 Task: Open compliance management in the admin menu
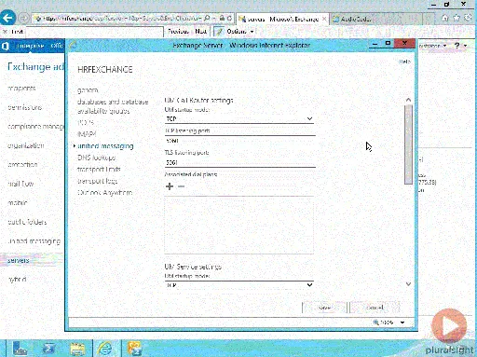(x=35, y=127)
